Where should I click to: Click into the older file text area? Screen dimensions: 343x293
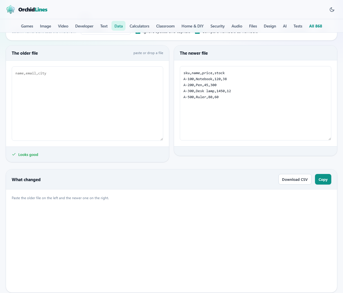[87, 104]
